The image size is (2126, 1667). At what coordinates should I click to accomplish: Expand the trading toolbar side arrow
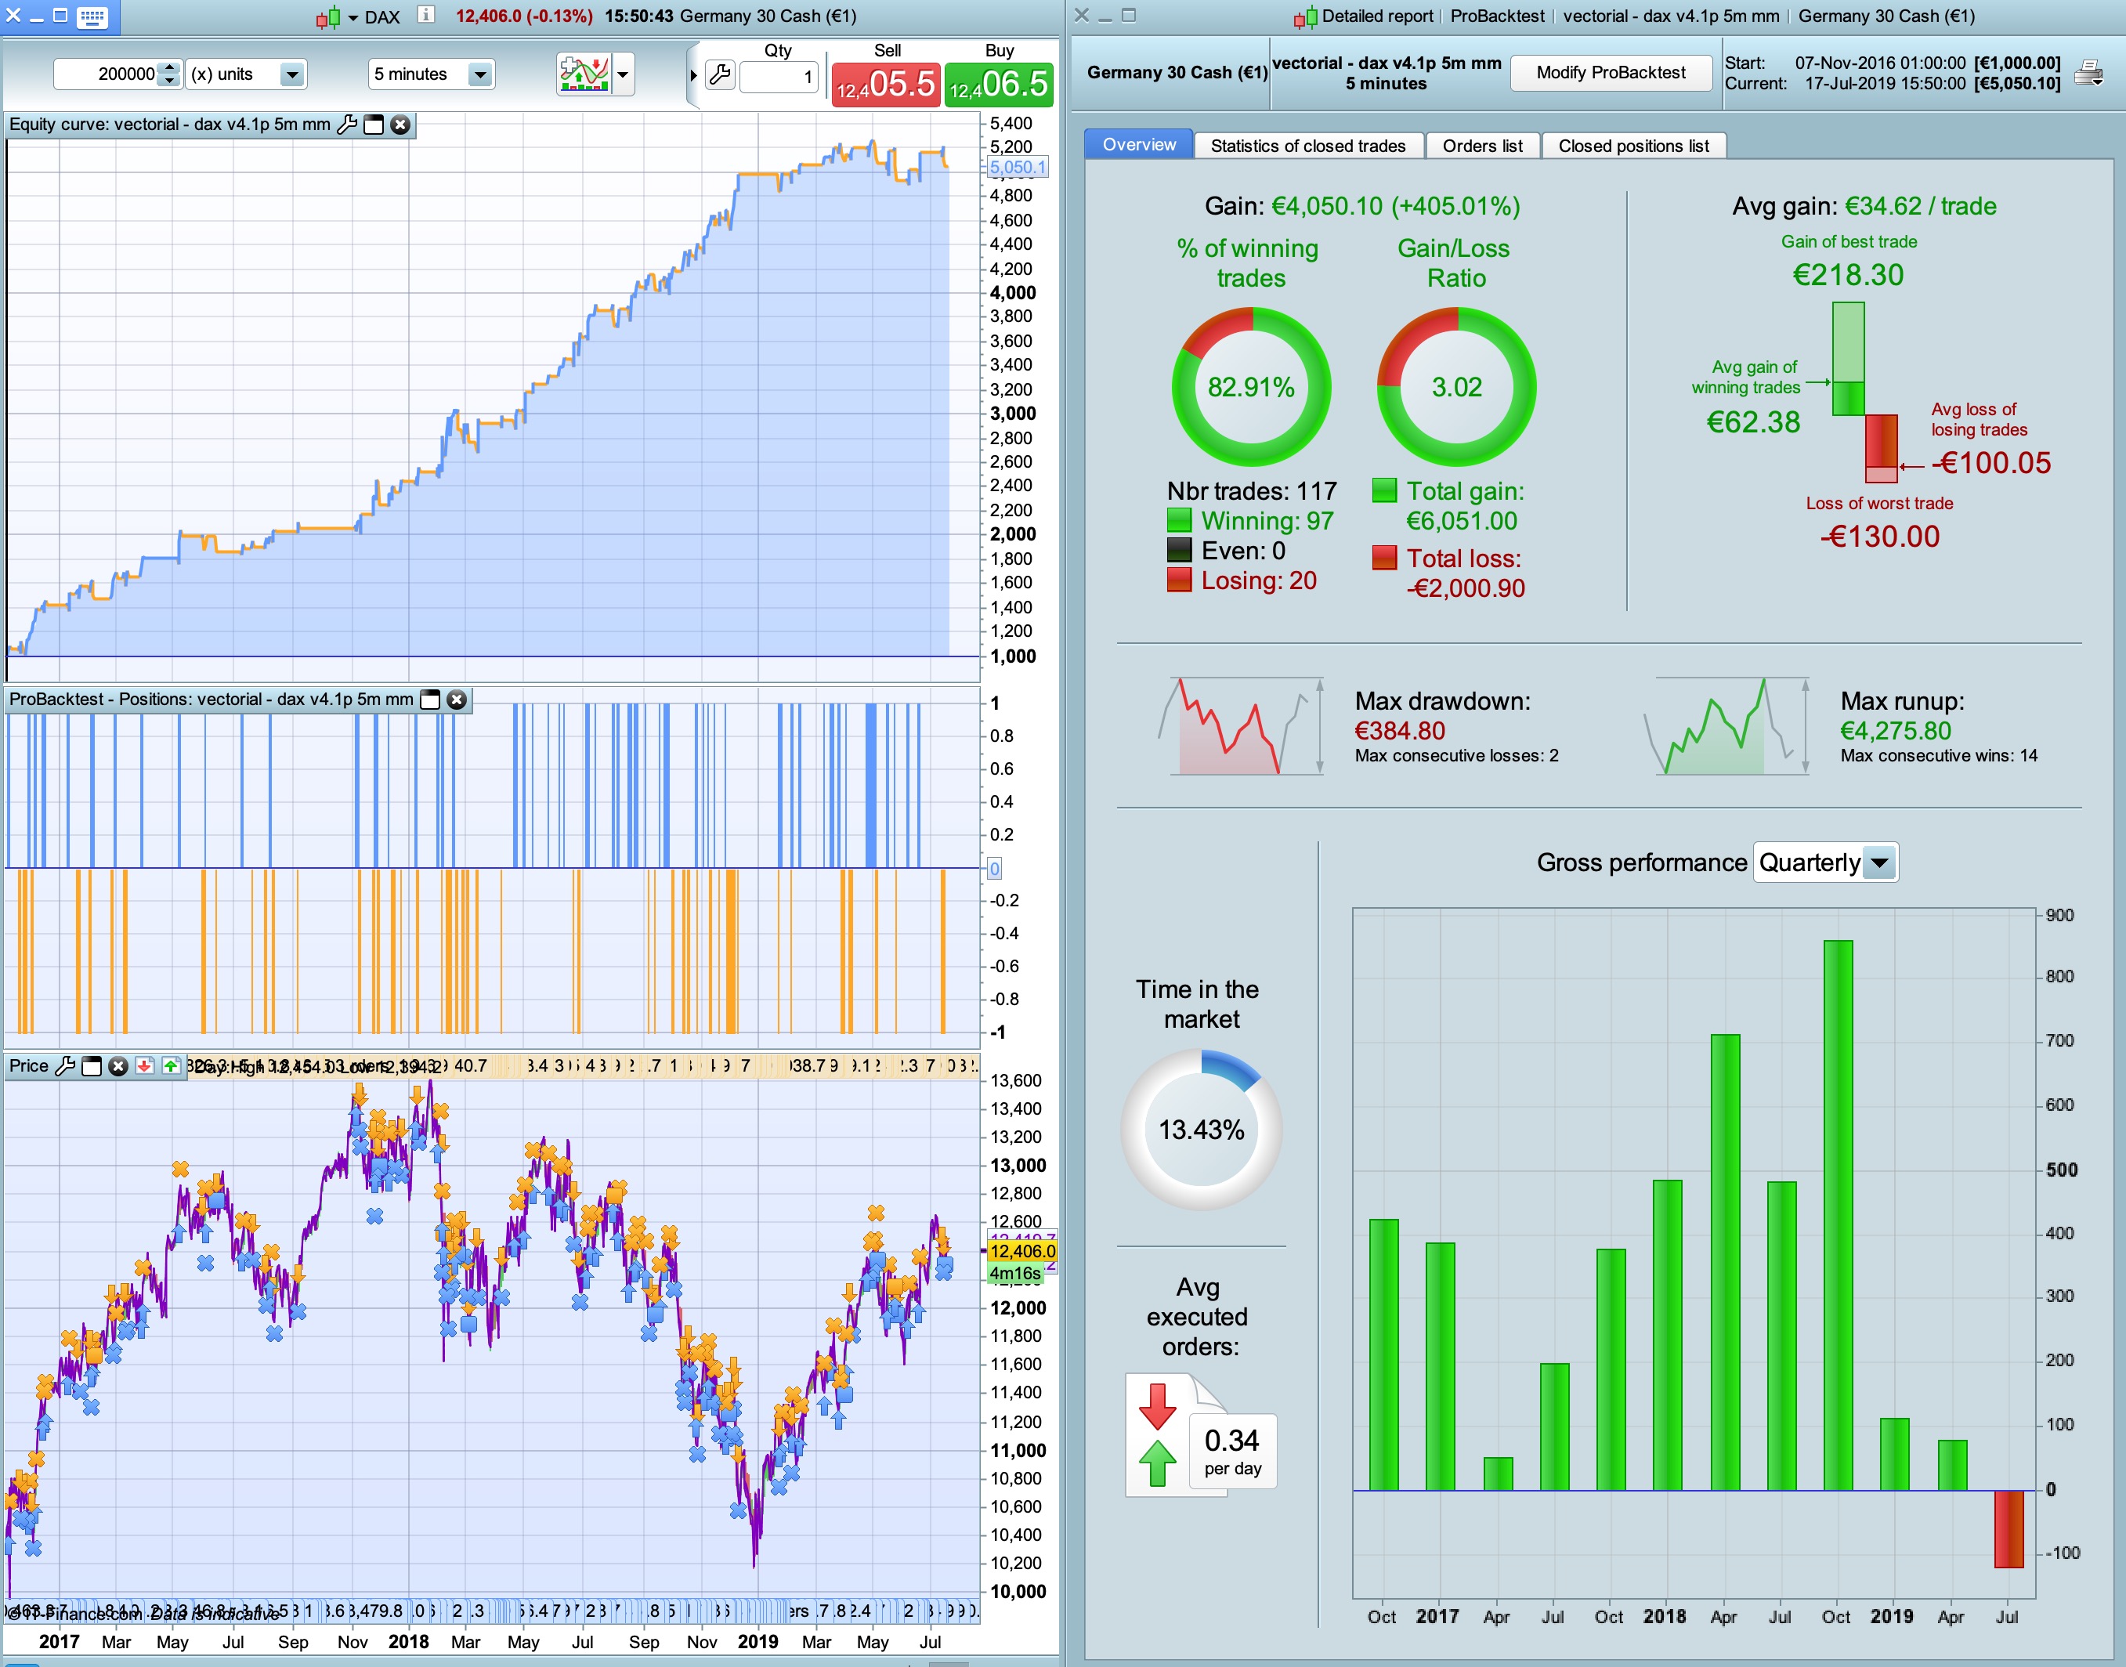pyautogui.click(x=693, y=75)
